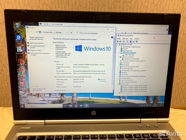Open Дополнительные параметры системы link
The height and width of the screenshot is (140, 186).
coord(40,54)
